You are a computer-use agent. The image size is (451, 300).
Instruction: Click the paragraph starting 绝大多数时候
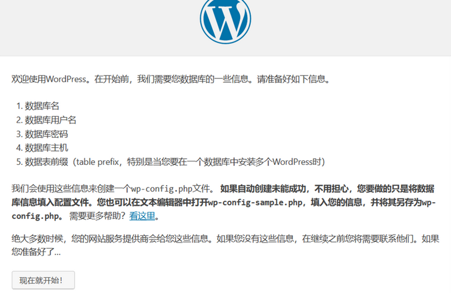[225, 245]
